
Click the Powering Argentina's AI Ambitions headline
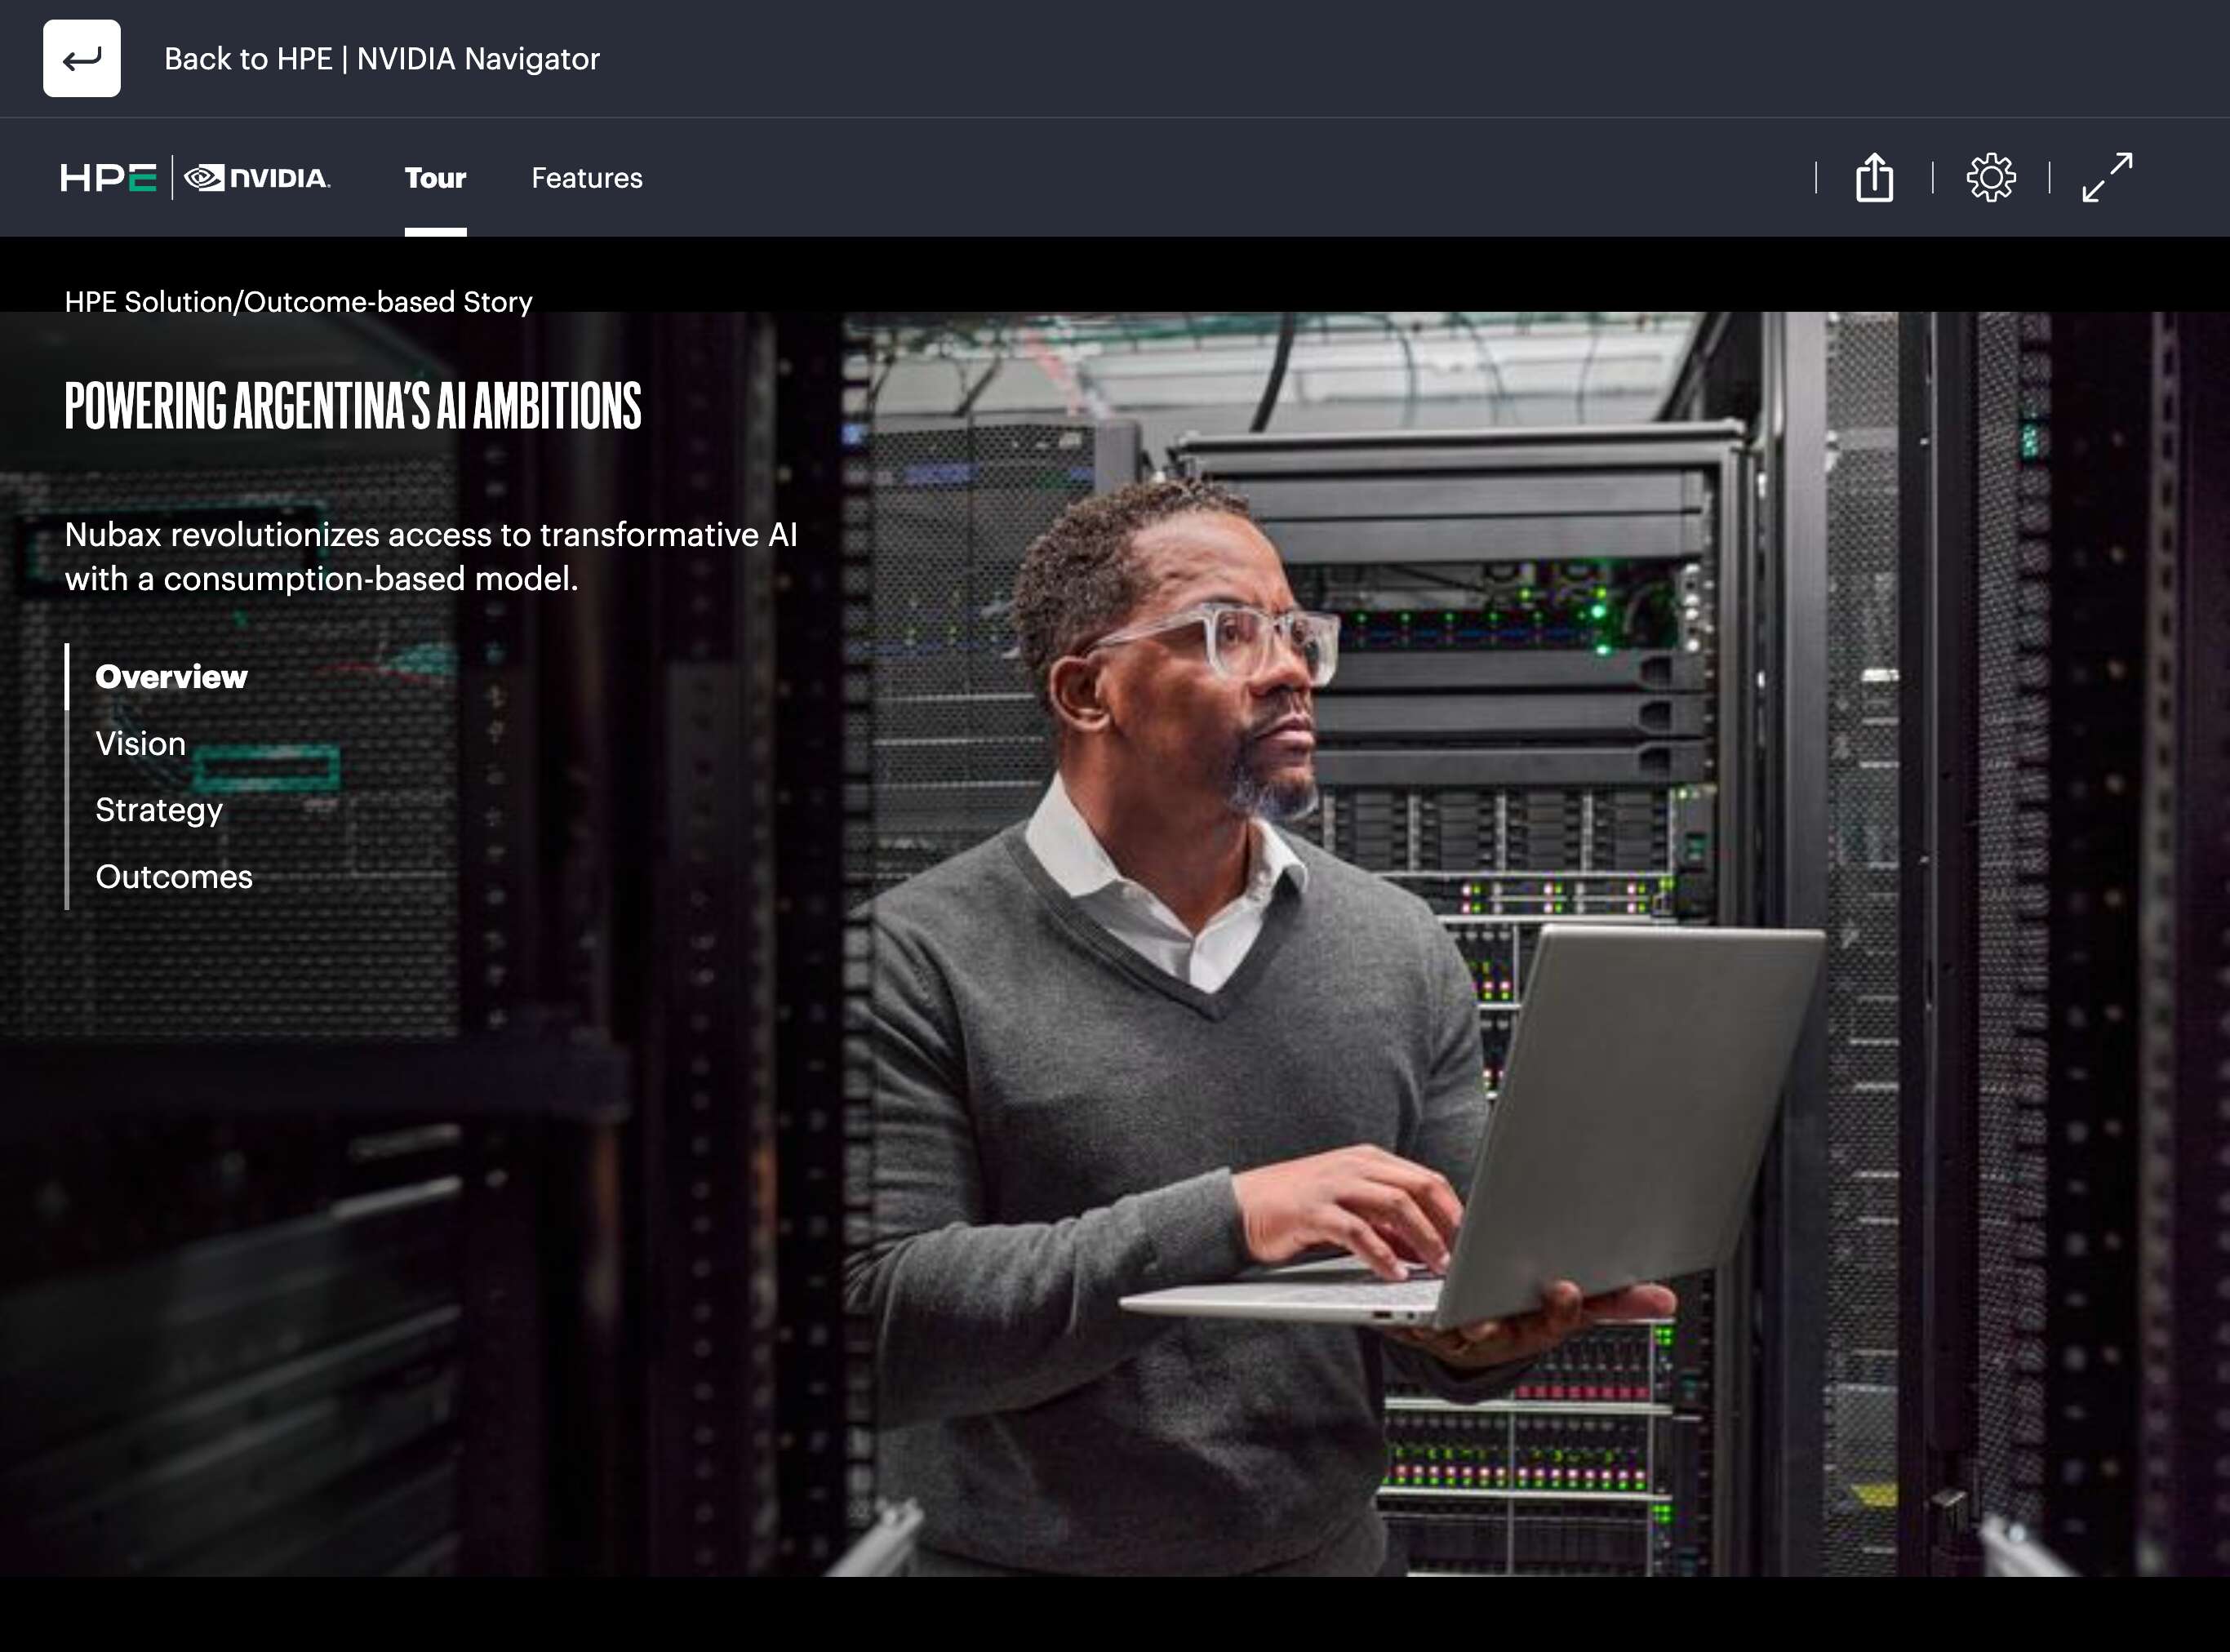[353, 406]
